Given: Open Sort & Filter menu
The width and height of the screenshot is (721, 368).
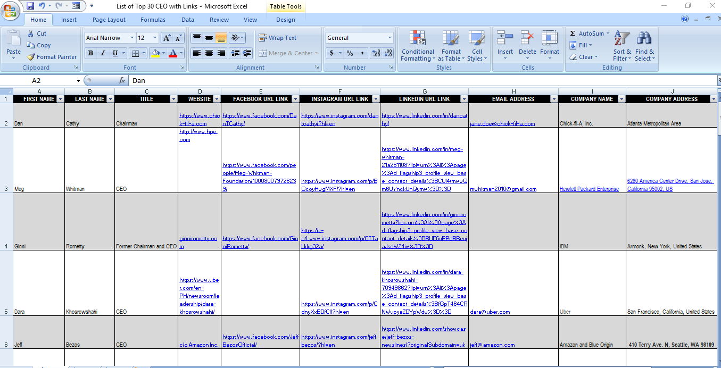Looking at the screenshot, I should 621,46.
